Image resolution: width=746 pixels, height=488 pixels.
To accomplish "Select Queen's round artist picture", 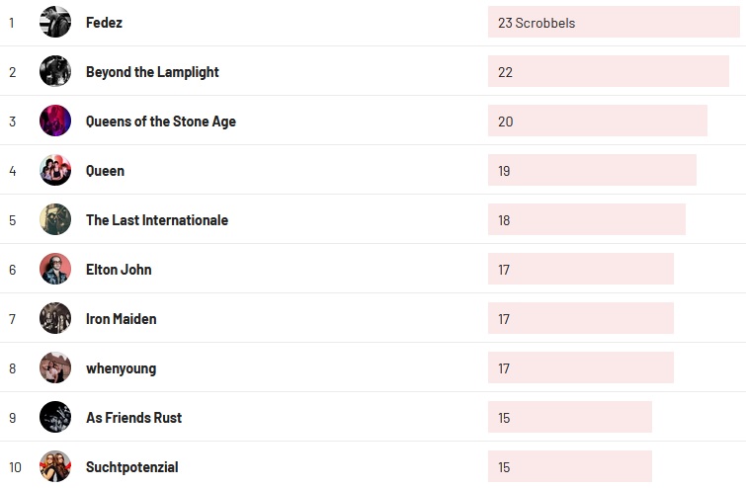I will (x=55, y=170).
